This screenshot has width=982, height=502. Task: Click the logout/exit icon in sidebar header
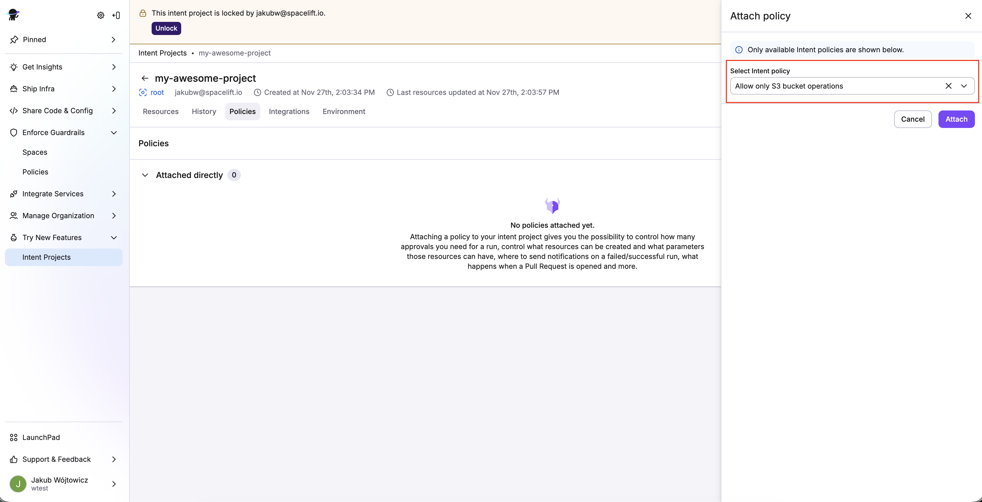(x=116, y=15)
